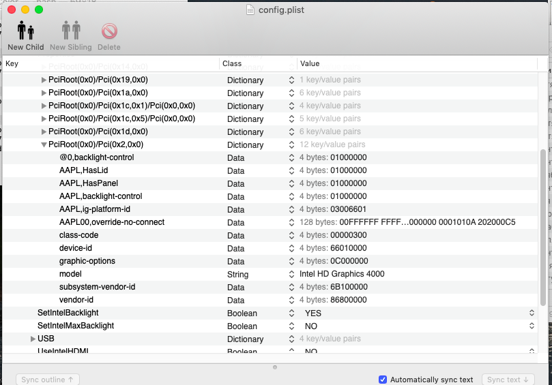Open SetIntelMaxBacklight NO value dropdown
Image resolution: width=552 pixels, height=385 pixels.
(532, 326)
